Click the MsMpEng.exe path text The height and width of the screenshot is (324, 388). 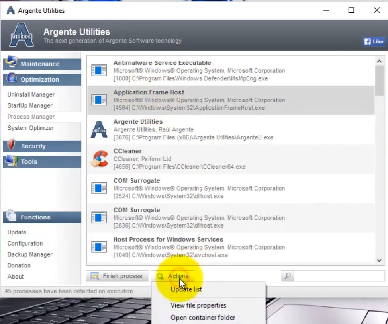coord(190,78)
